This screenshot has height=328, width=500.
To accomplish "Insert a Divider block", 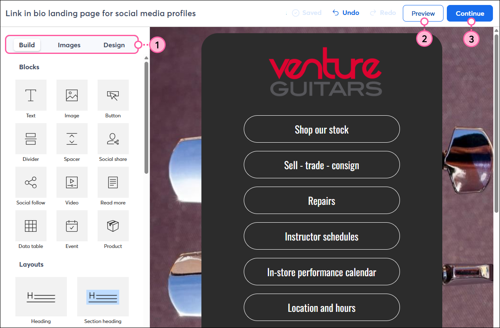I will pos(31,138).
